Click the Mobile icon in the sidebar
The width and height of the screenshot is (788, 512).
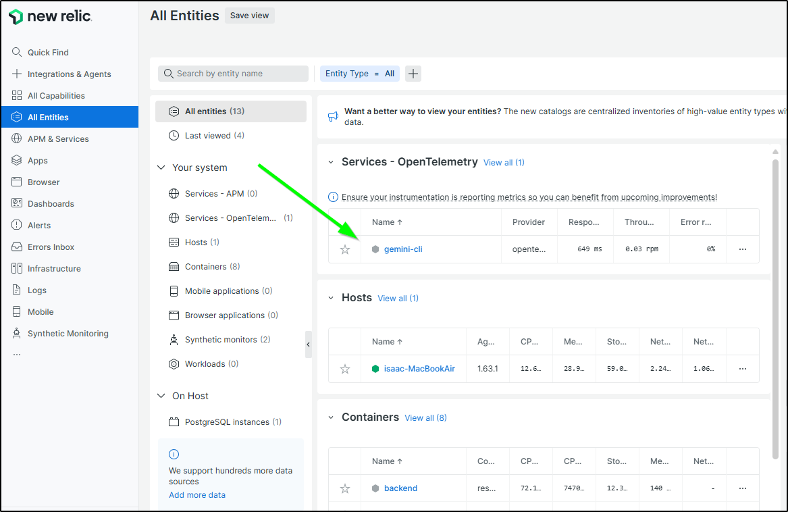(17, 311)
